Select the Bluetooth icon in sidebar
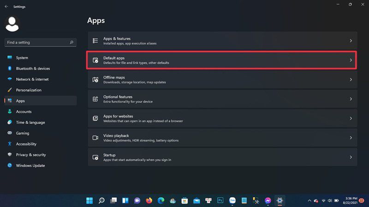The image size is (369, 207). pos(10,68)
